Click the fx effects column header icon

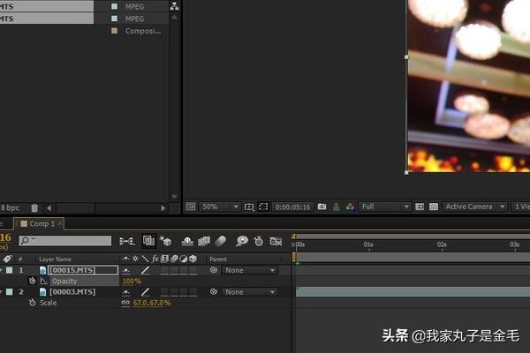point(155,259)
